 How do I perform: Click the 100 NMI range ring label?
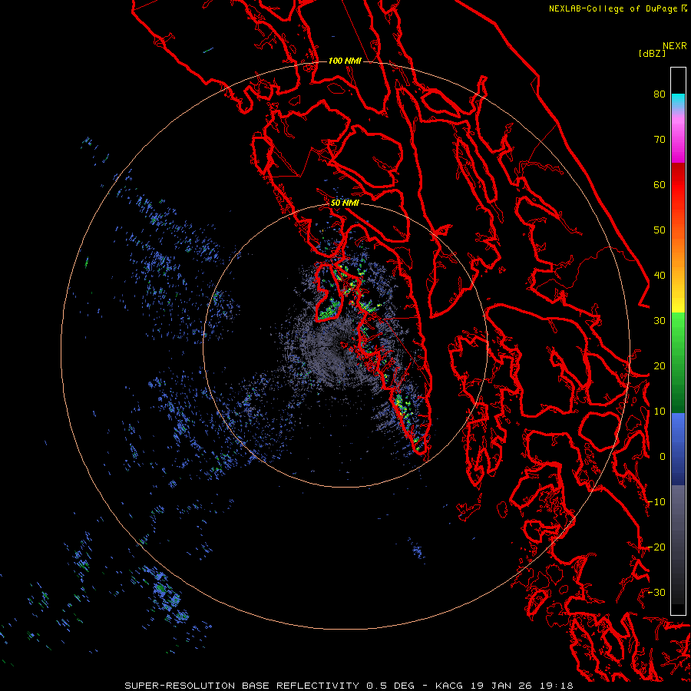(x=345, y=61)
